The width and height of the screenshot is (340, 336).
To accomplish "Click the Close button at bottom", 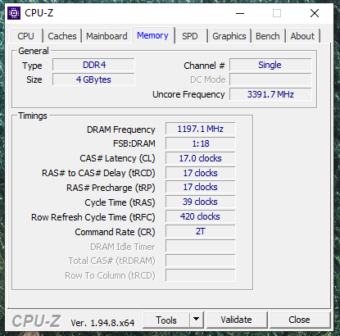I will [x=300, y=320].
